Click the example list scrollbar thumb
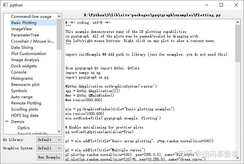The width and height of the screenshot is (244, 164). pos(59,34)
